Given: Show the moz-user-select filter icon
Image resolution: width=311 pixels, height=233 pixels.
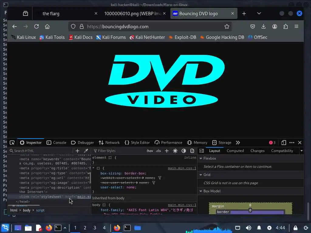Looking at the screenshot, I should [x=153, y=183].
